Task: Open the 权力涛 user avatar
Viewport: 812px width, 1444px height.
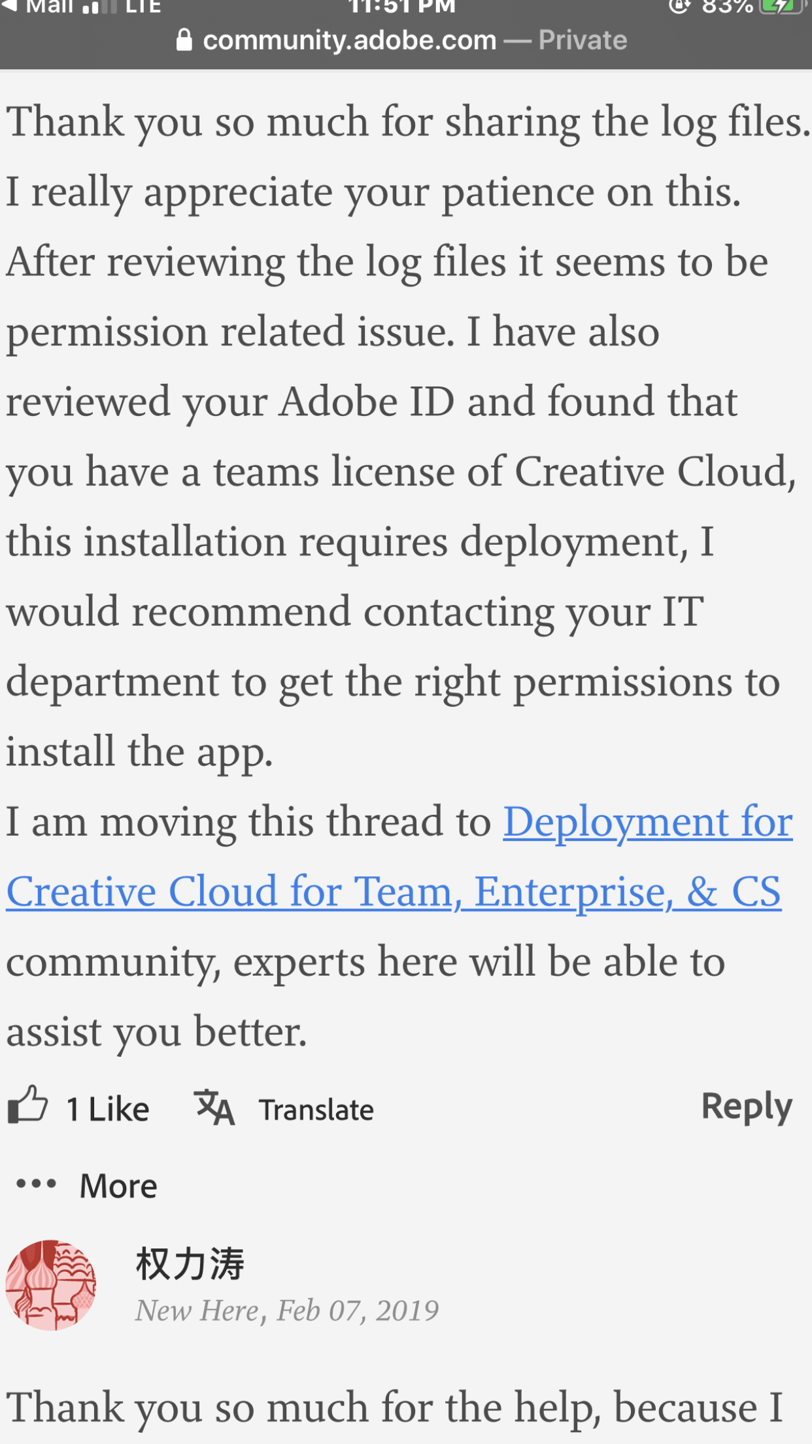Action: (51, 1284)
